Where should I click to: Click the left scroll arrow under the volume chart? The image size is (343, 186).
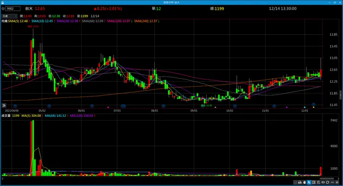pos(3,179)
